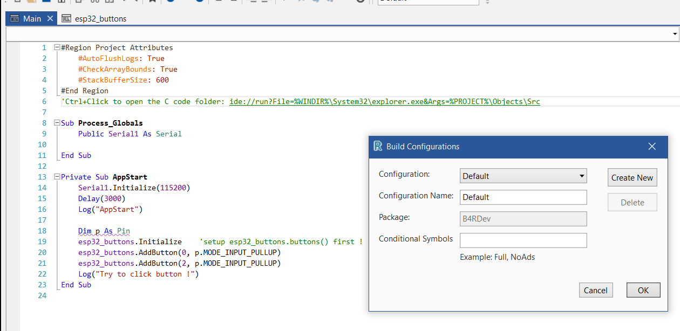Click the B4R icon in the dialog title bar
680x331 pixels.
pyautogui.click(x=378, y=147)
